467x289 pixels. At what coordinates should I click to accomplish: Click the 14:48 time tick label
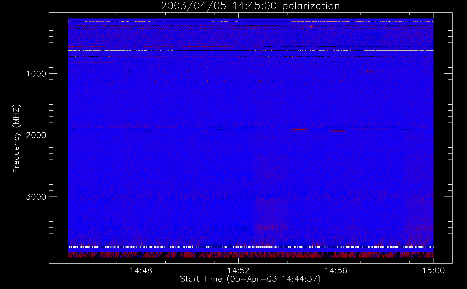click(x=141, y=271)
